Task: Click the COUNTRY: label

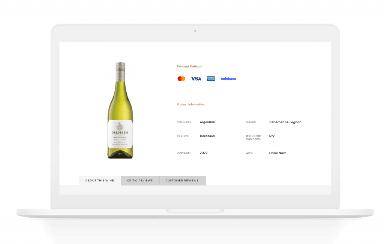Action: click(x=184, y=122)
